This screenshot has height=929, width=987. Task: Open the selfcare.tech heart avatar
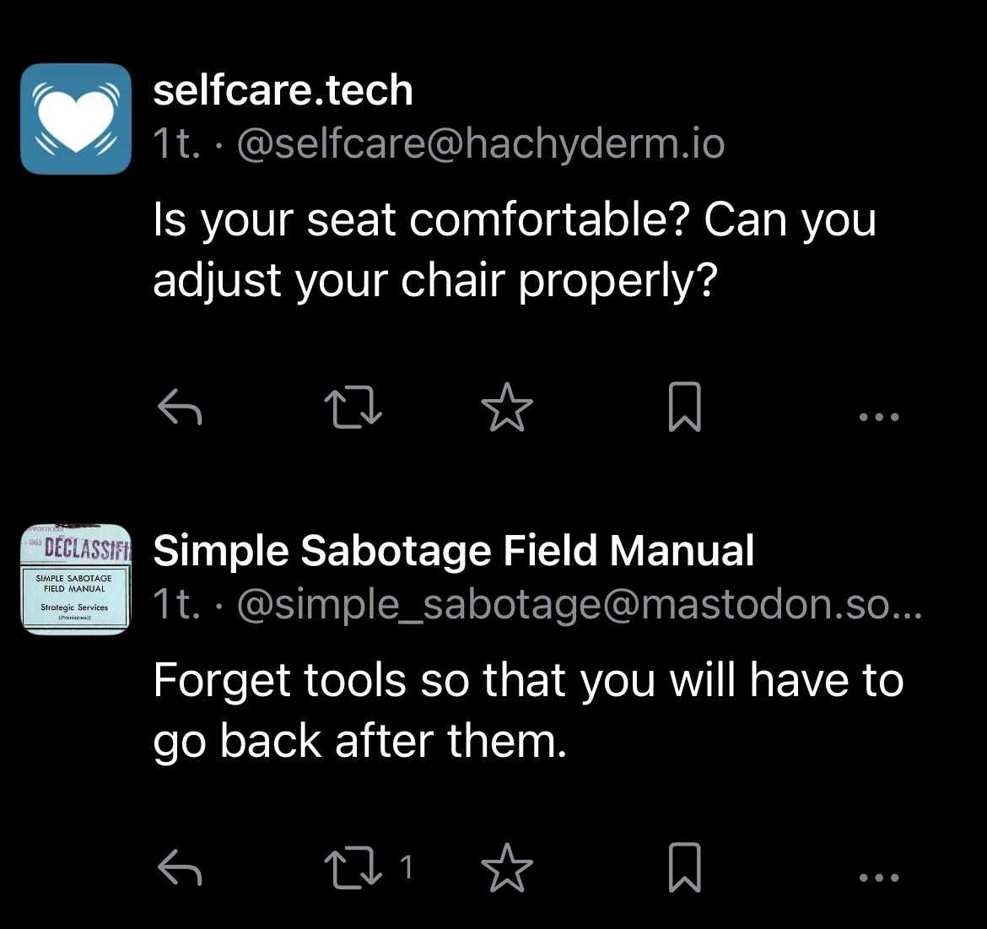click(76, 118)
